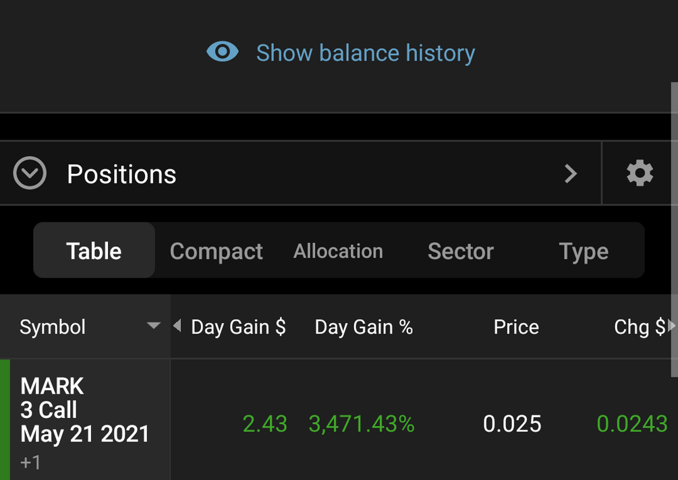Sort by Chg $ column header
678x480 pixels.
pos(638,327)
